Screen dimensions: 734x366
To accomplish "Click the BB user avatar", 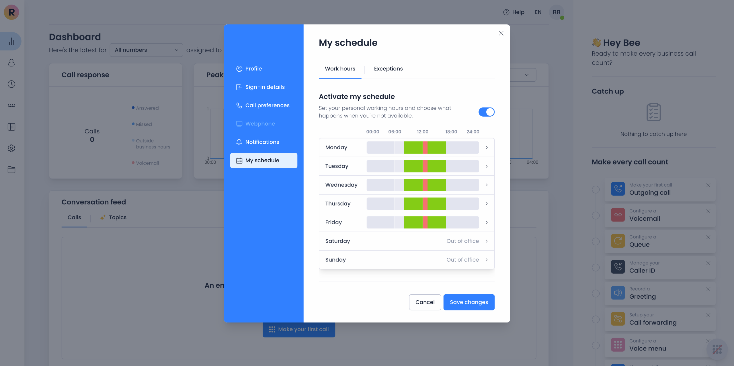I will point(556,12).
